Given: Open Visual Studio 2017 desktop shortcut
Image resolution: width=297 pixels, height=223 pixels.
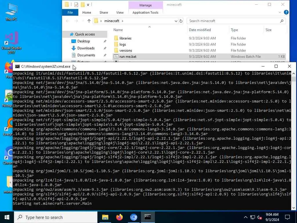Looking at the screenshot, I should click(11, 43).
